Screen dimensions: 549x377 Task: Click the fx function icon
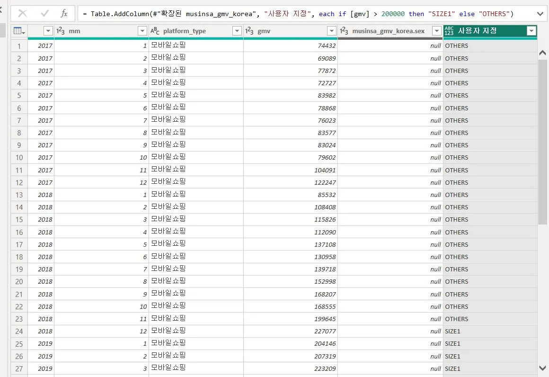[x=64, y=14]
